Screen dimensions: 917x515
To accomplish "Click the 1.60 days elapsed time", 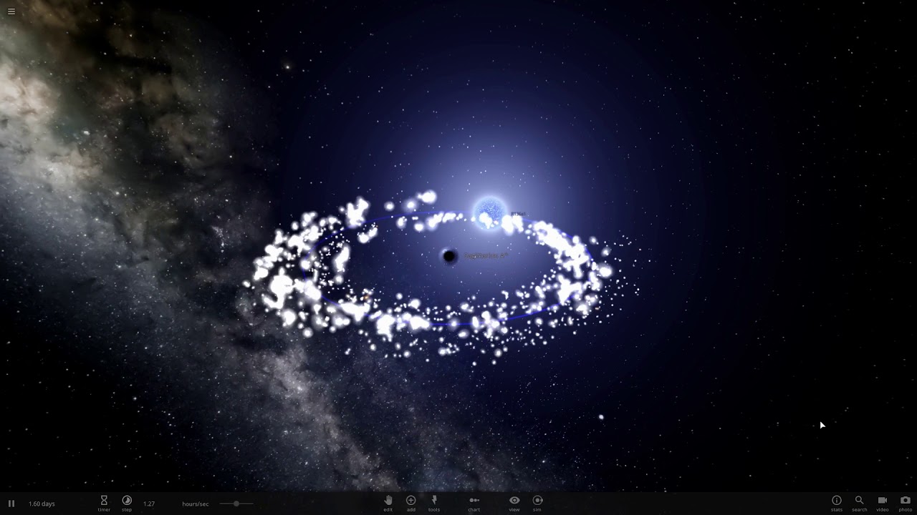I will coord(42,504).
